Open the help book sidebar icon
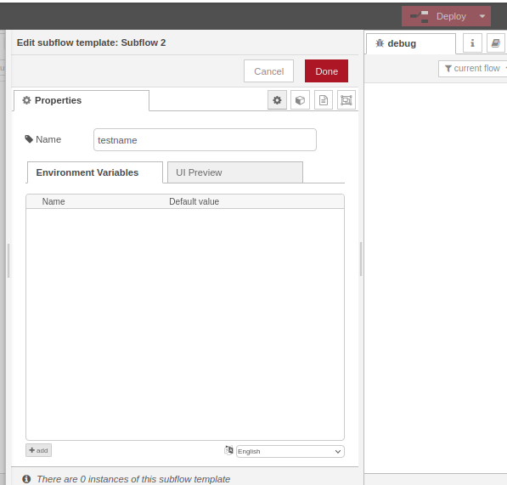 (x=496, y=43)
